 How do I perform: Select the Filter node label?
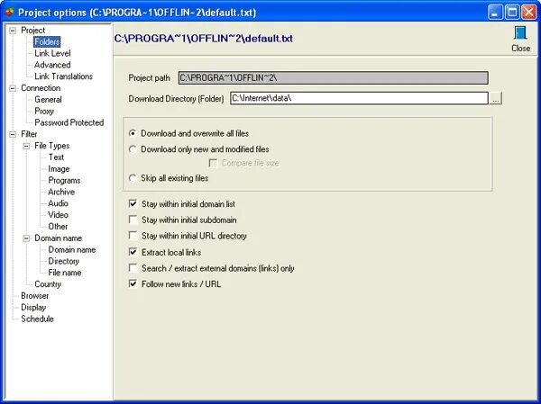pyautogui.click(x=29, y=134)
